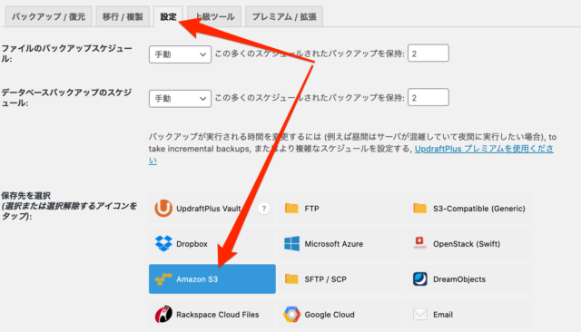Click the S3-Compatible (Generic) folder icon
This screenshot has width=581, height=332.
419,209
